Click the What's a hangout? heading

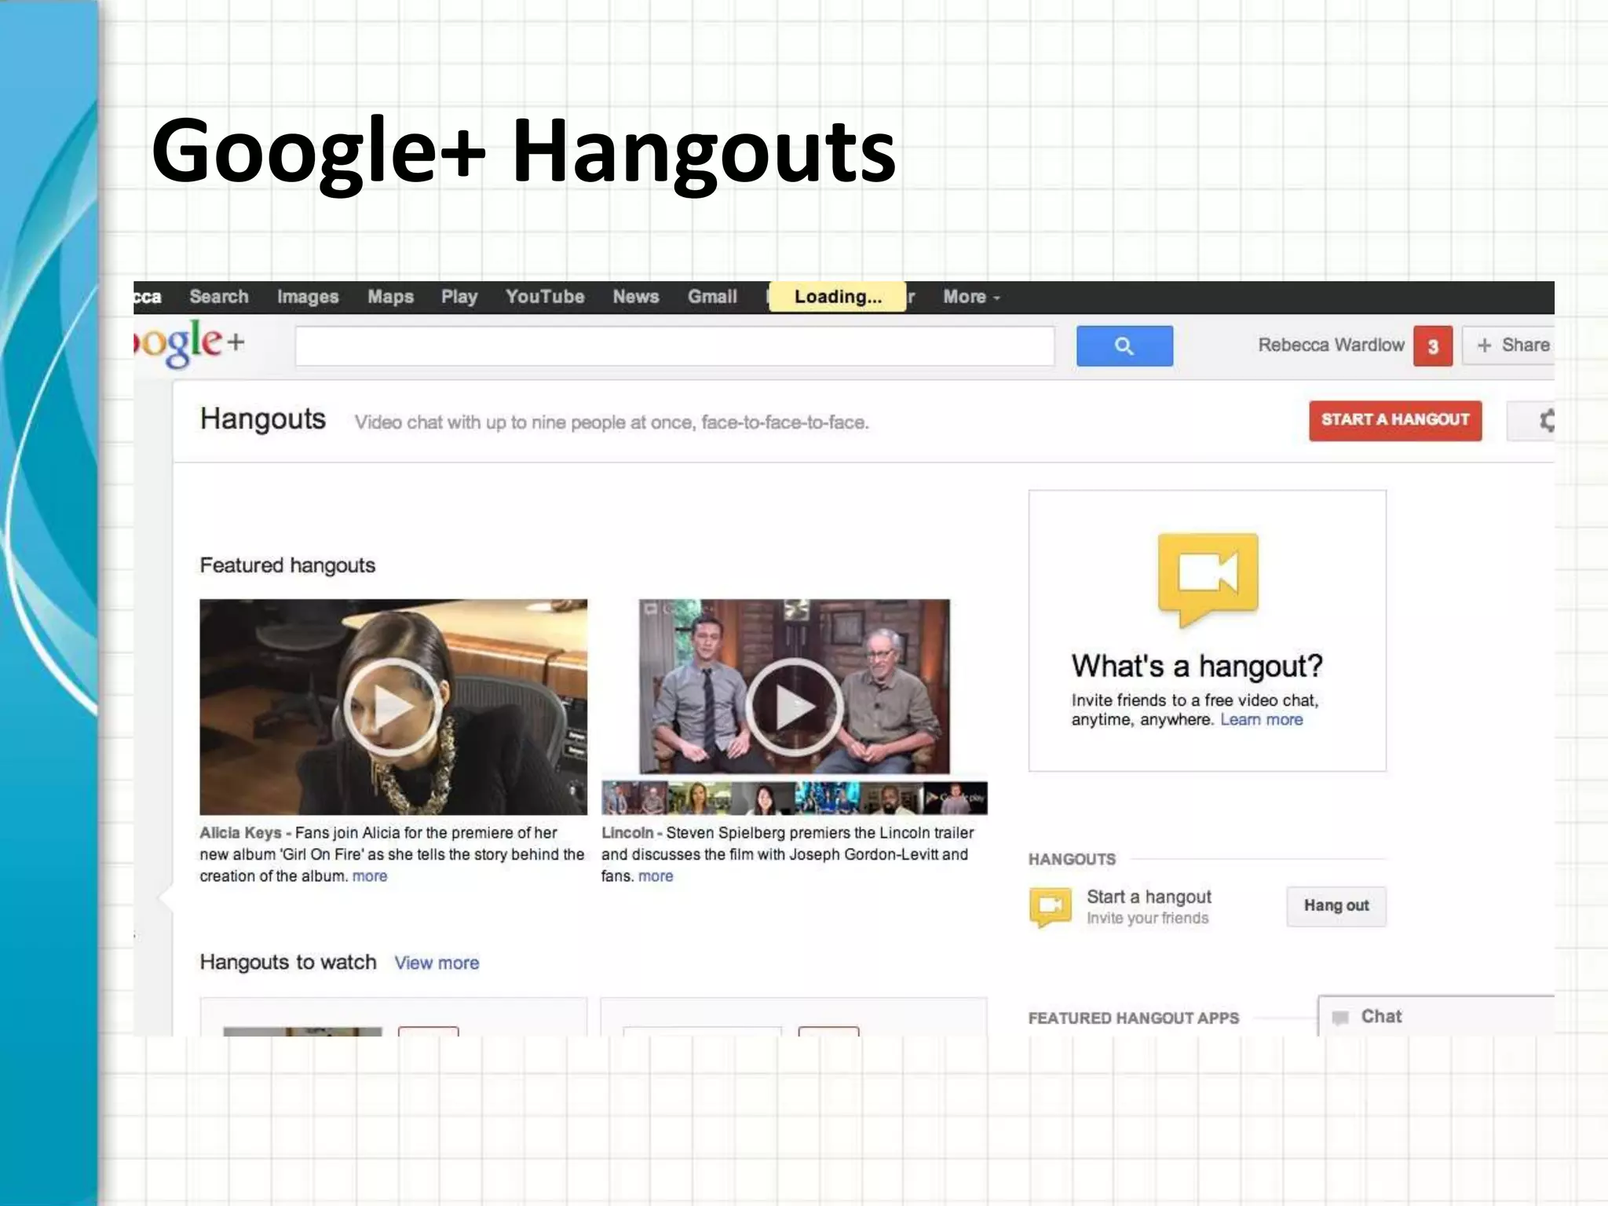point(1197,667)
